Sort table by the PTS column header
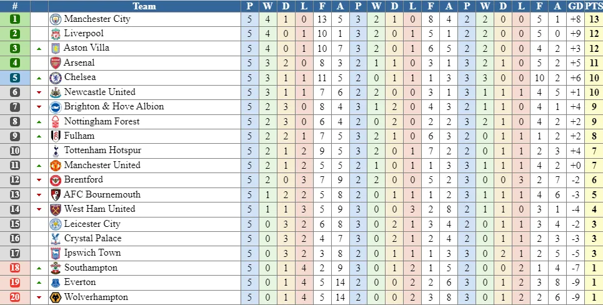603x305 pixels. click(594, 6)
